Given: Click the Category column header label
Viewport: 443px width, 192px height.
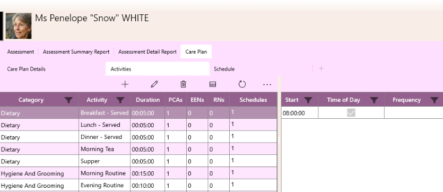Looking at the screenshot, I should click(x=31, y=100).
